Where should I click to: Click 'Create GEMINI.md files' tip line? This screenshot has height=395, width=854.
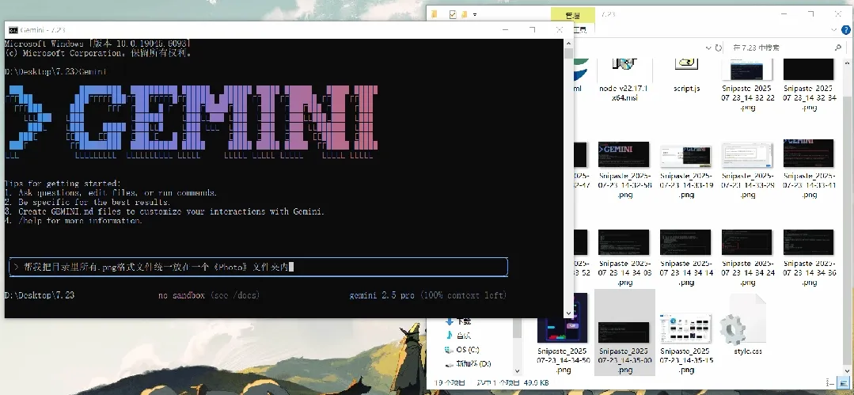point(165,211)
